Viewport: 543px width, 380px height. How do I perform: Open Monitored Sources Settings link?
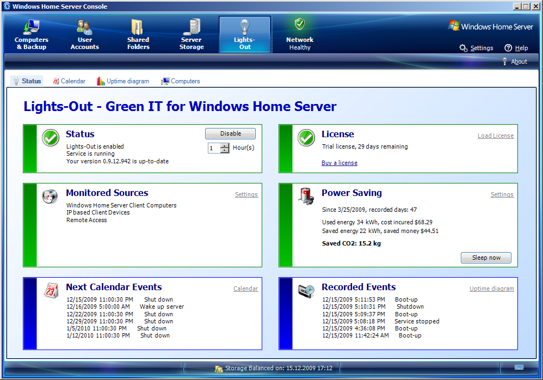(246, 195)
